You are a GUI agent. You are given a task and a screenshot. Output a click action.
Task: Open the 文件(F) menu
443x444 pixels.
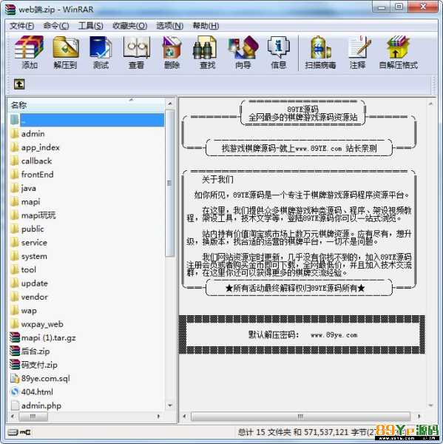click(21, 26)
